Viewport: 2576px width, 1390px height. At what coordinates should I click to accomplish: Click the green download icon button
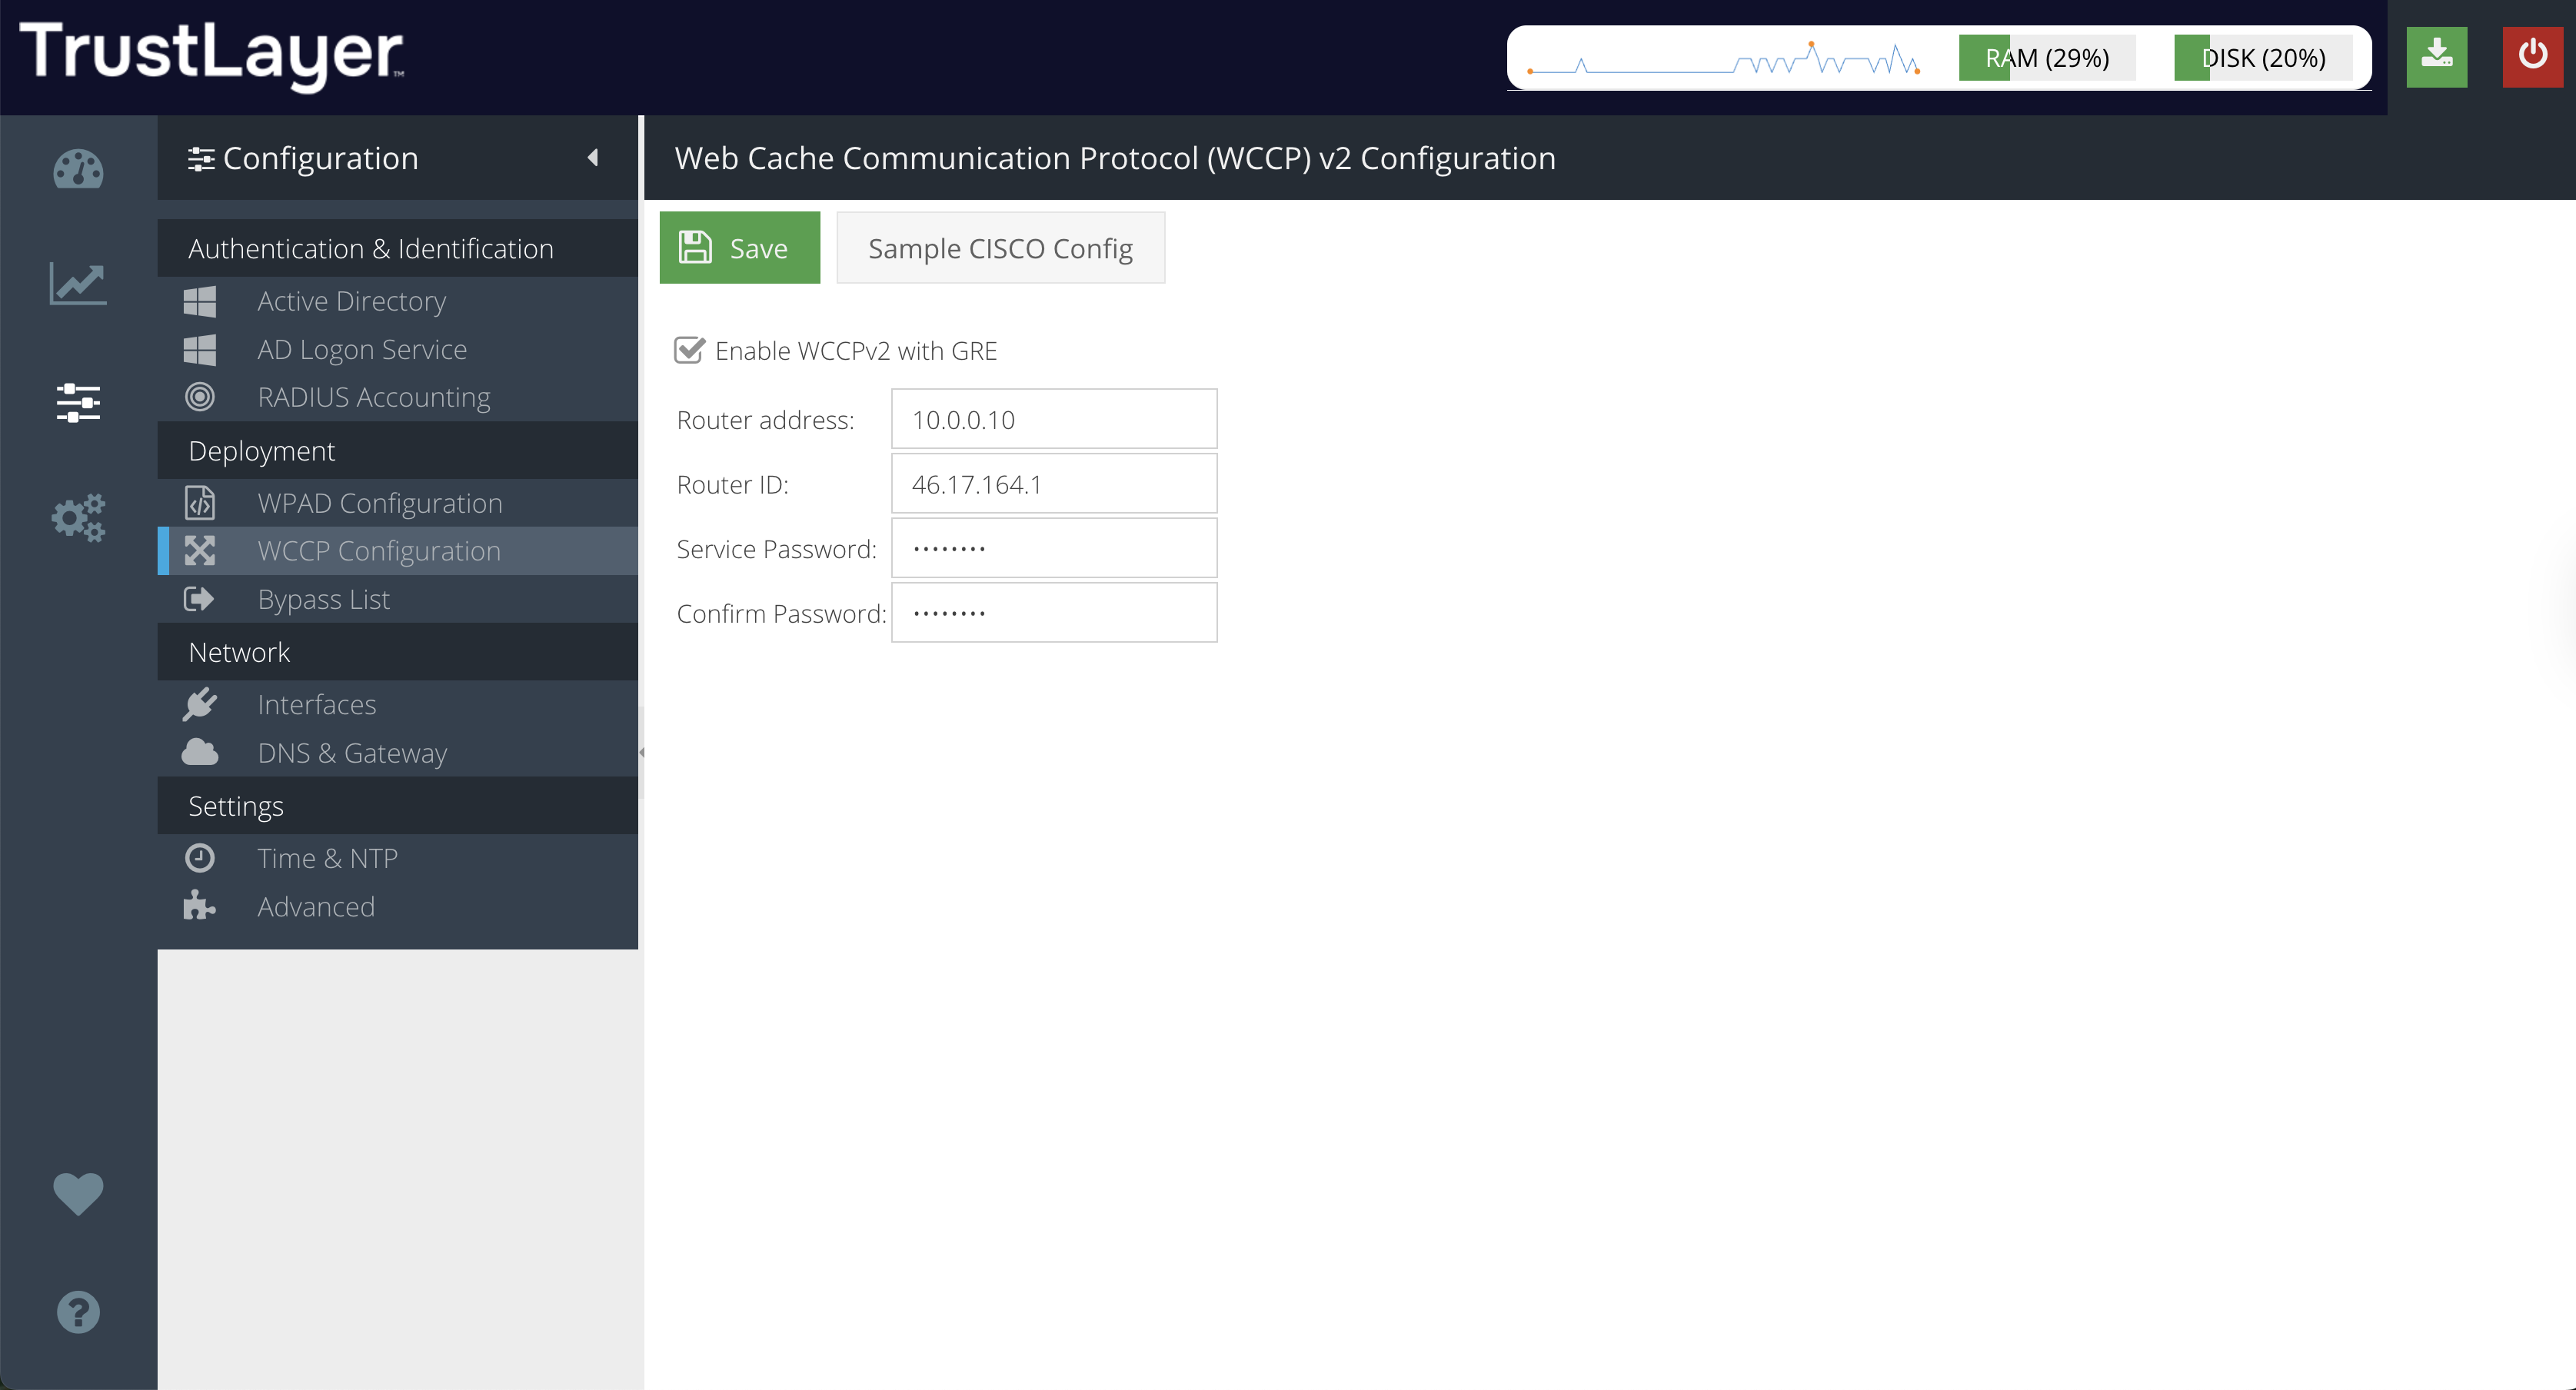coord(2436,57)
